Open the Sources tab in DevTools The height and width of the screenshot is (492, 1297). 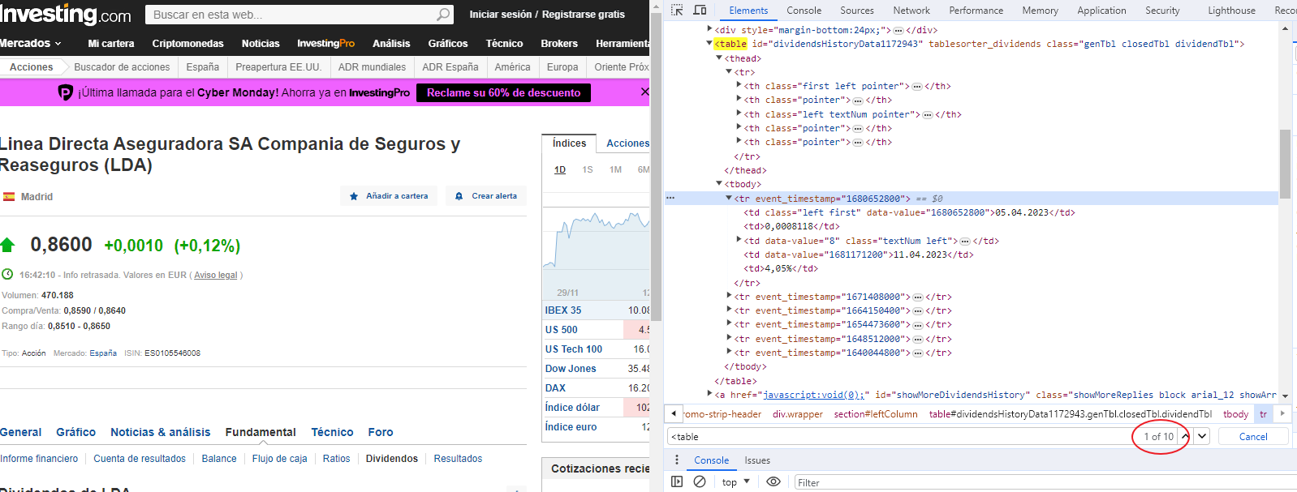click(857, 11)
